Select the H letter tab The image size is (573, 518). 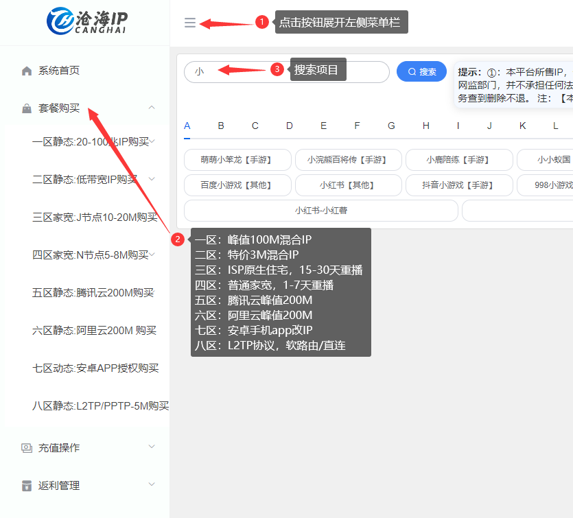click(425, 126)
